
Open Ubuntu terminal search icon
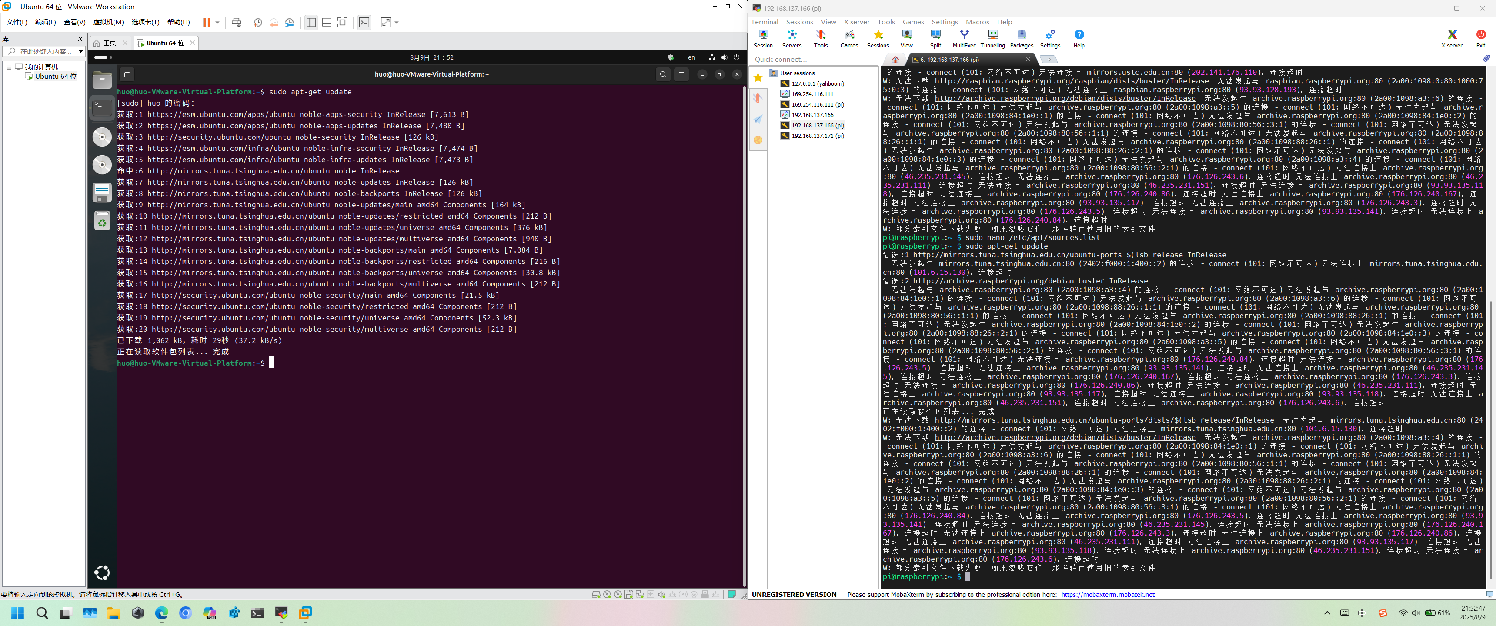(663, 74)
